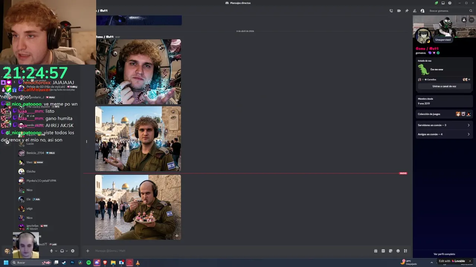
Task: Click the Windows Start button
Action: [x=6, y=263]
